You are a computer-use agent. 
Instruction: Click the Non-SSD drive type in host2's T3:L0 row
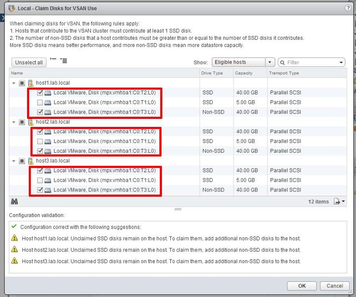(x=213, y=151)
